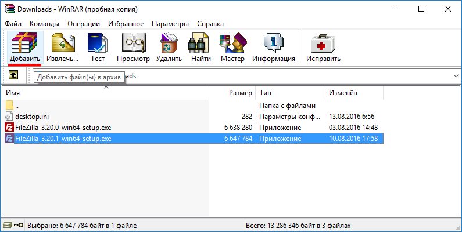
Task: Sort by the Изменён column header
Action: pos(354,93)
